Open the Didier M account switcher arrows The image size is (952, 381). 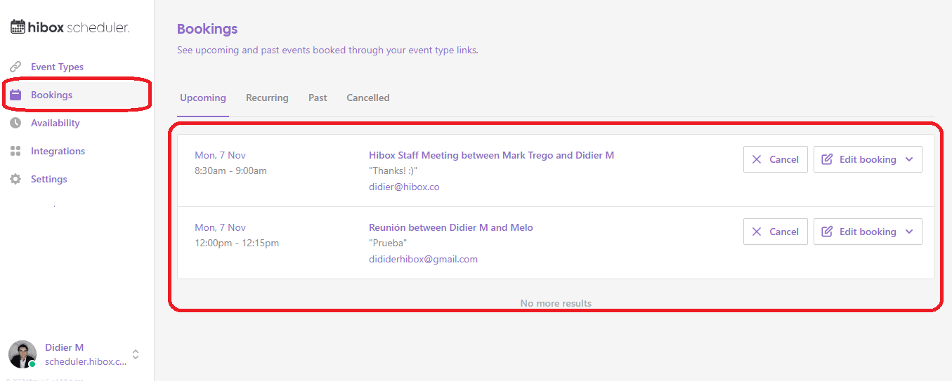click(136, 354)
